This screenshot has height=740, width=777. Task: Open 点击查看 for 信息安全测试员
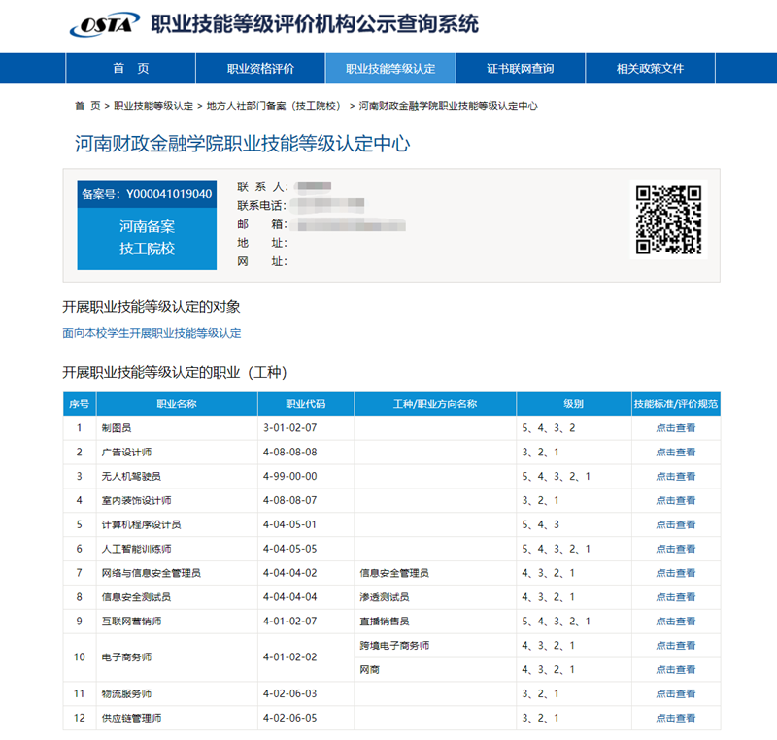click(x=675, y=597)
